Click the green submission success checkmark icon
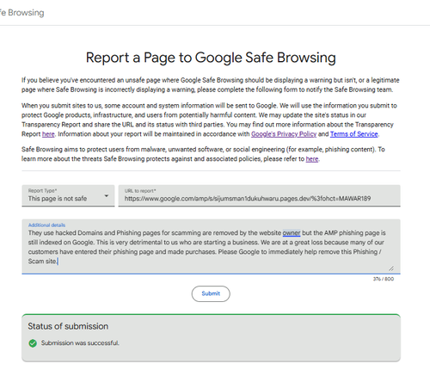430x376 pixels. pyautogui.click(x=33, y=343)
